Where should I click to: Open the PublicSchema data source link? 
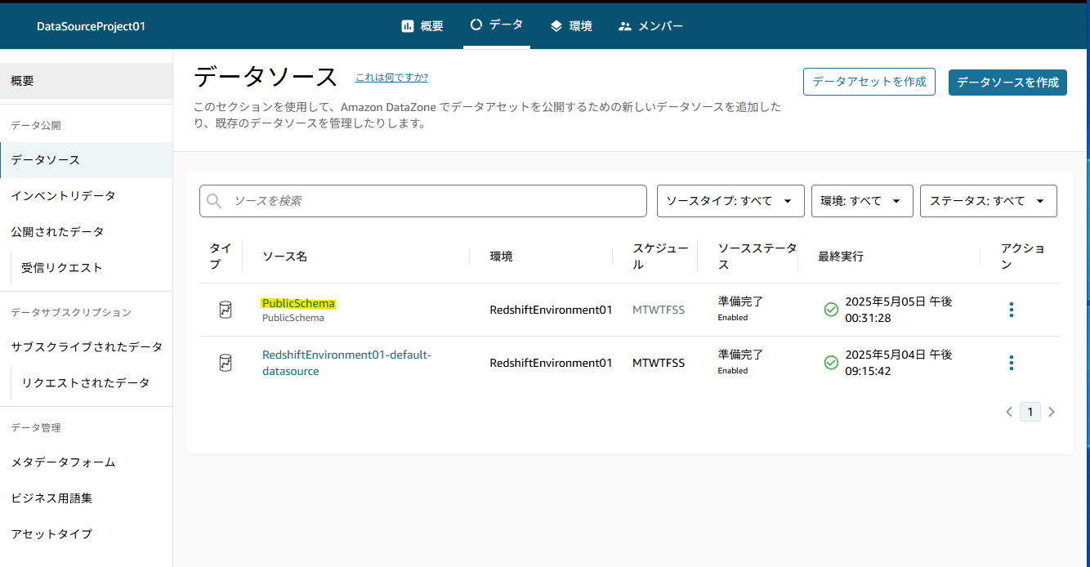coord(298,303)
